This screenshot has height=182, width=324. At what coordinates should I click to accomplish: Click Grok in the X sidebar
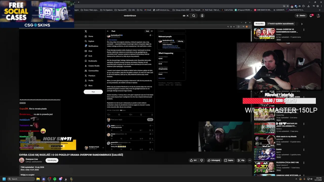[89, 56]
